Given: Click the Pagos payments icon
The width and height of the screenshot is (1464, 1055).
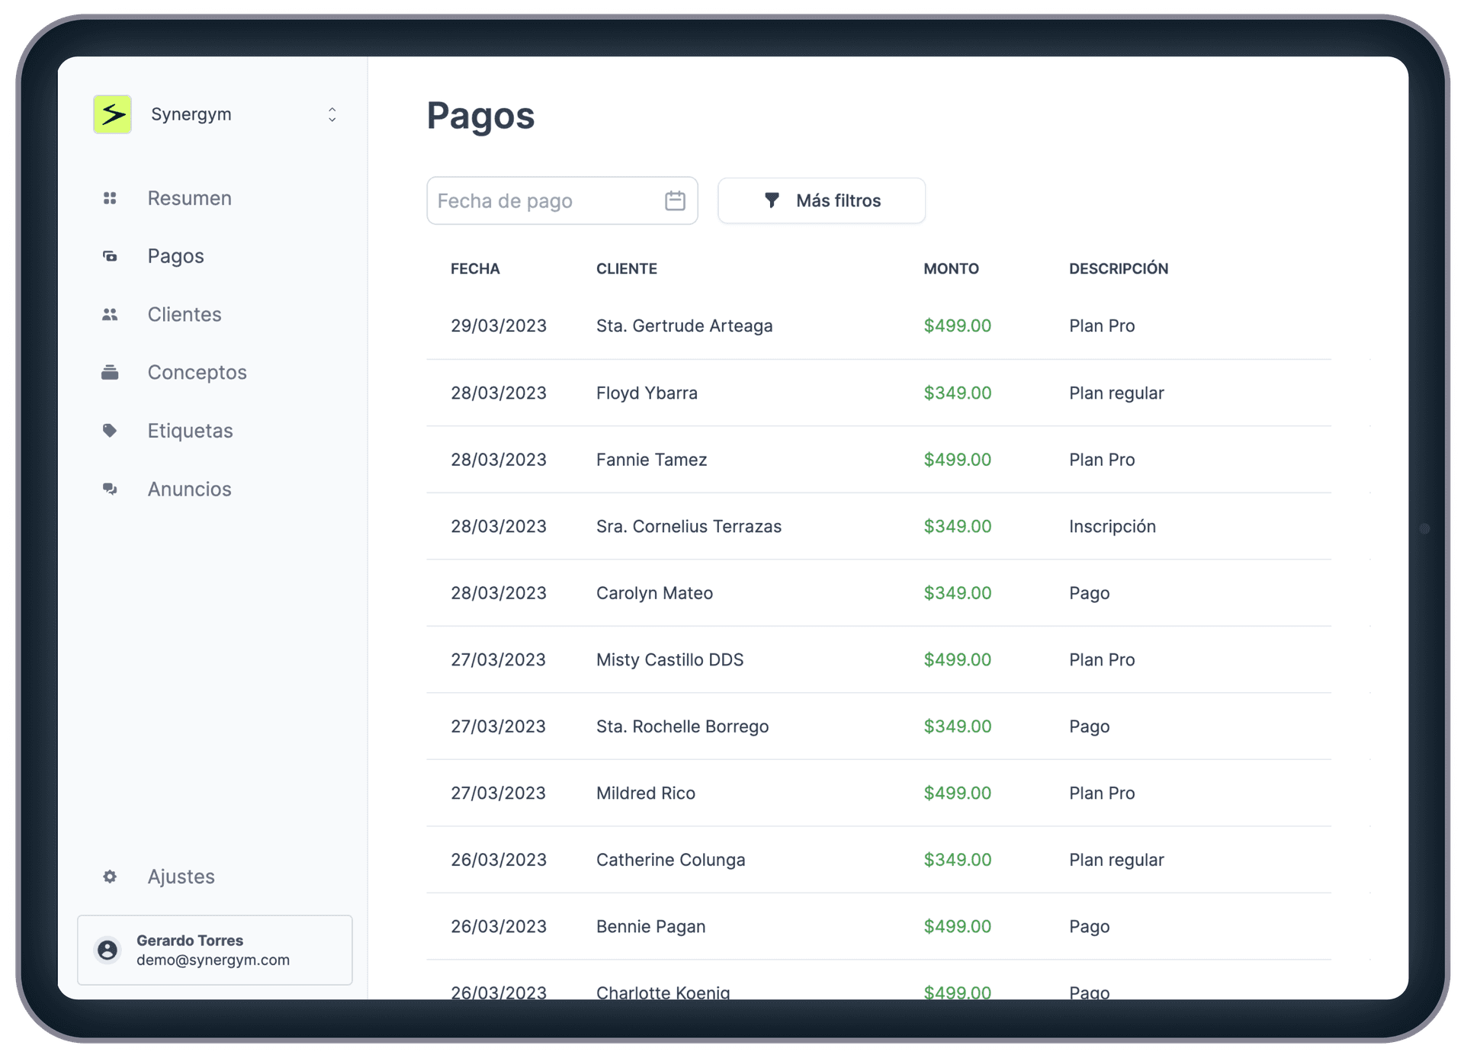Looking at the screenshot, I should pos(110,256).
